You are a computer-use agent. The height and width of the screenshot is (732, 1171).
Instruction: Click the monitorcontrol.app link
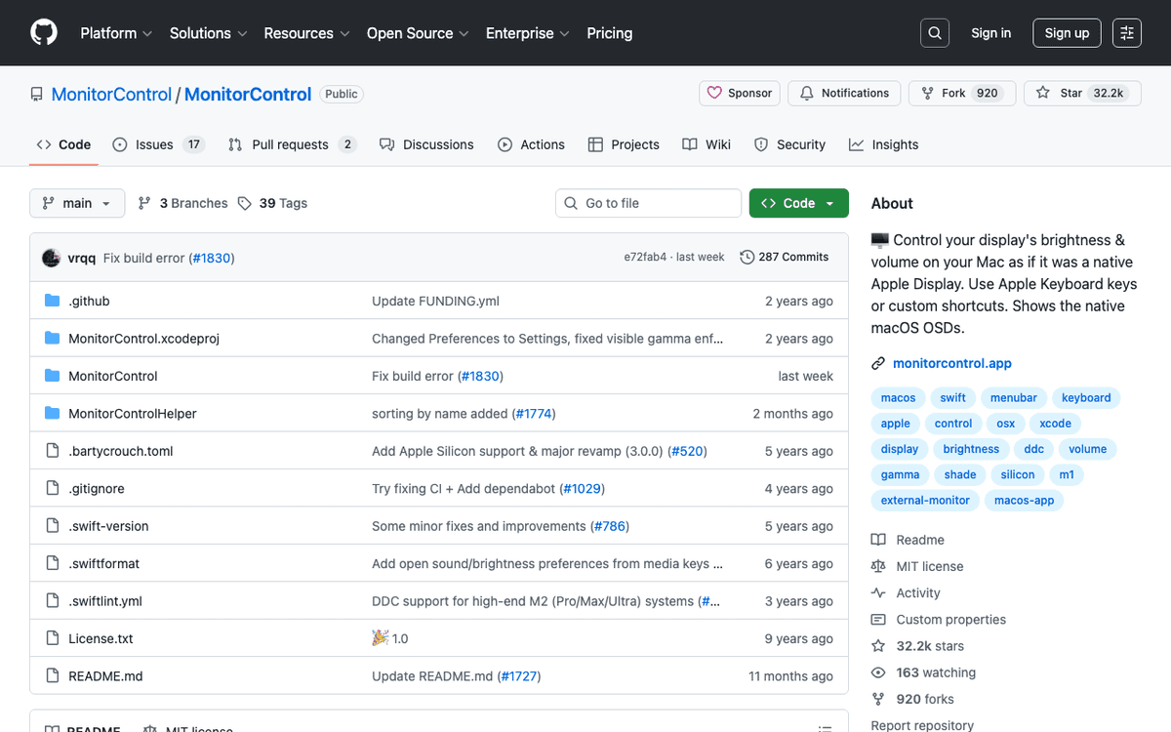click(951, 363)
